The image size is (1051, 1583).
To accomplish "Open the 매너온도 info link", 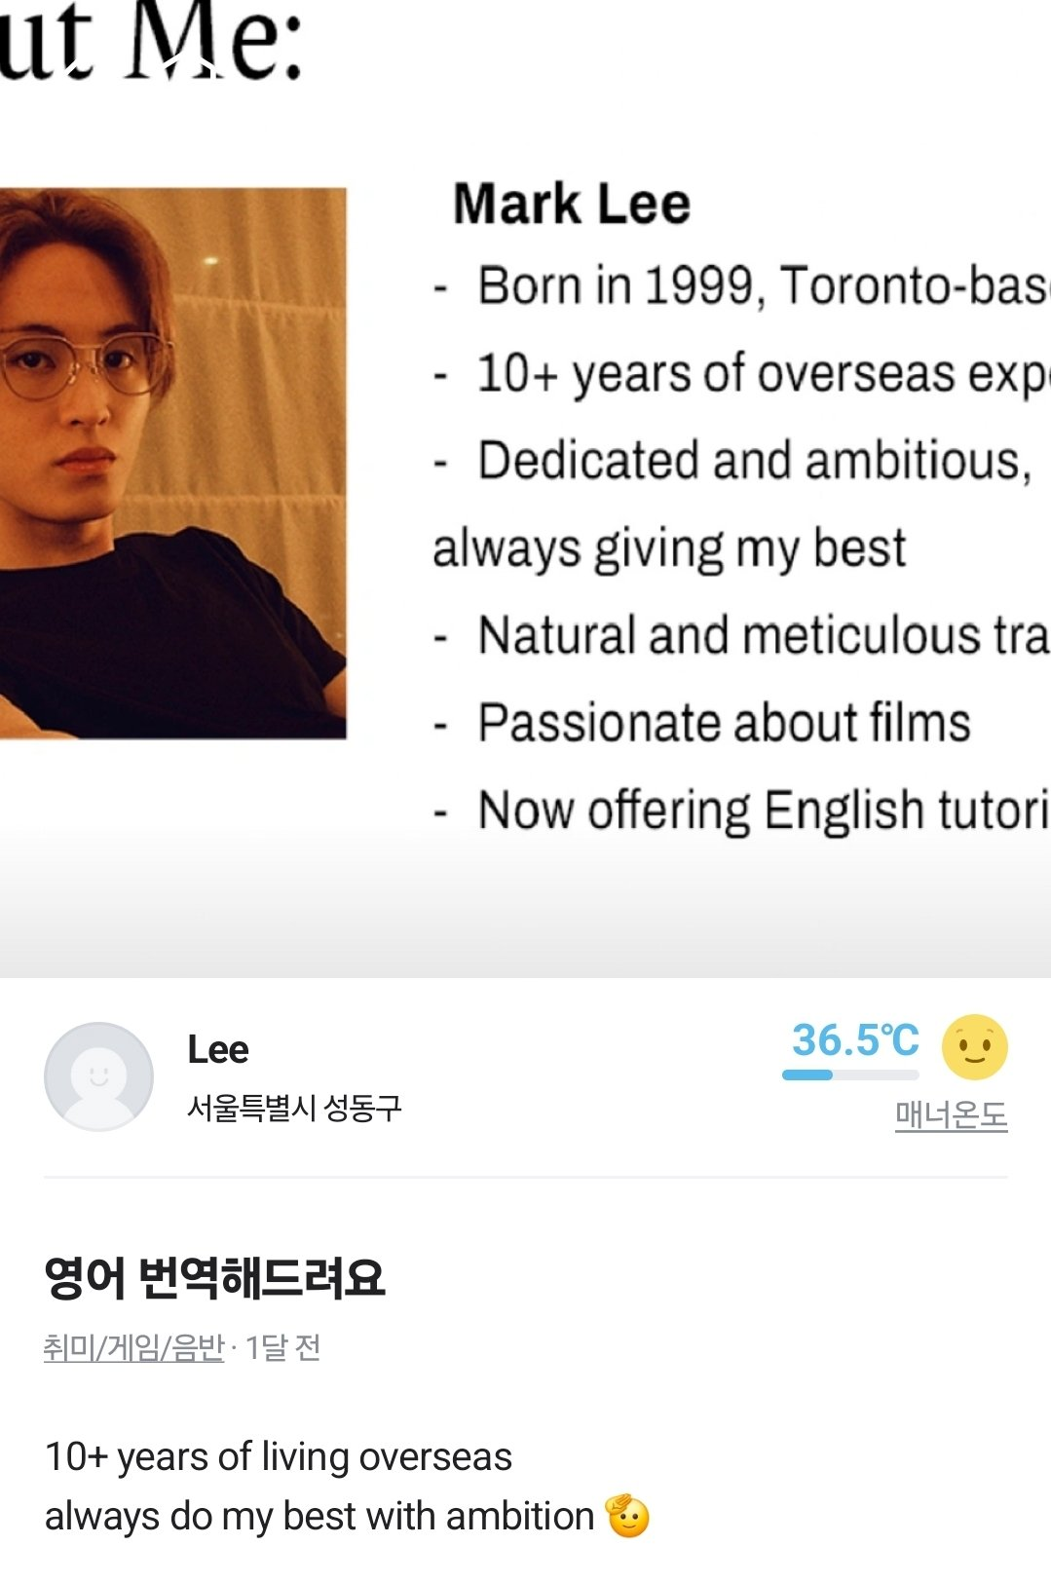I will 951,1114.
